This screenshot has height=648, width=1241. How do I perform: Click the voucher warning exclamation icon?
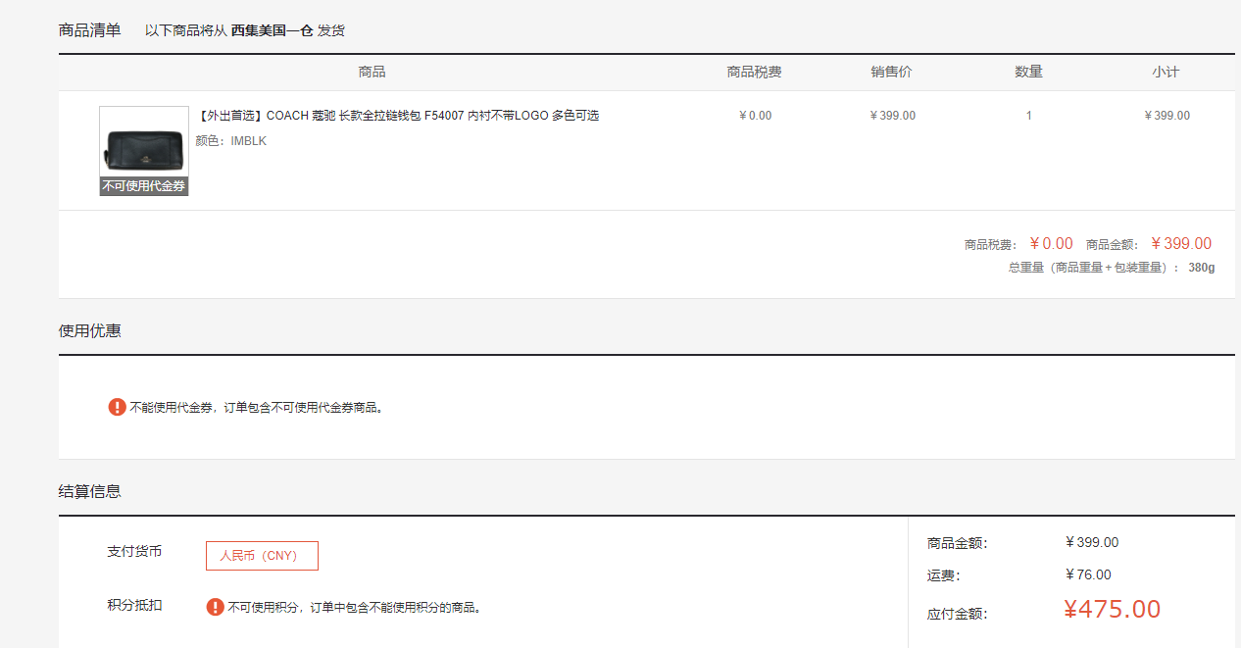tap(117, 407)
